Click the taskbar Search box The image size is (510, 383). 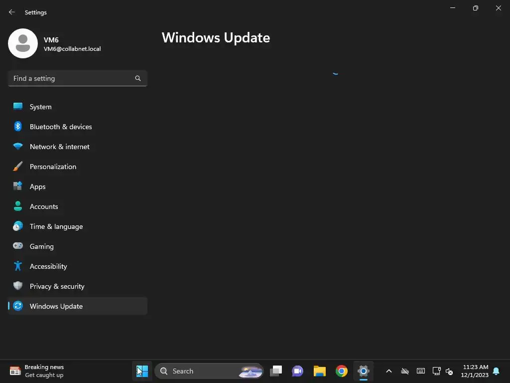[x=209, y=371]
